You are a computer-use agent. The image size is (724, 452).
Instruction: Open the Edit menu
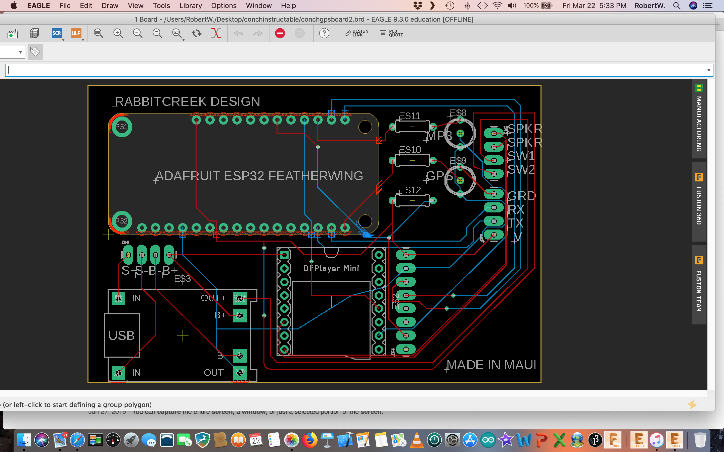coord(86,5)
